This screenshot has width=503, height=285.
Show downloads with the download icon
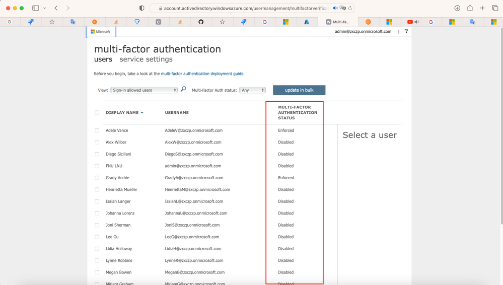tap(458, 8)
